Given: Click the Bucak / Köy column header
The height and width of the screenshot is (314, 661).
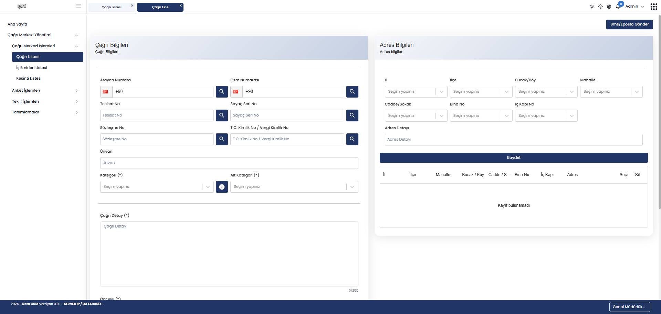Looking at the screenshot, I should tap(473, 175).
